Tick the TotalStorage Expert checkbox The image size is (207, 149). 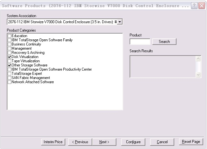(x=9, y=74)
